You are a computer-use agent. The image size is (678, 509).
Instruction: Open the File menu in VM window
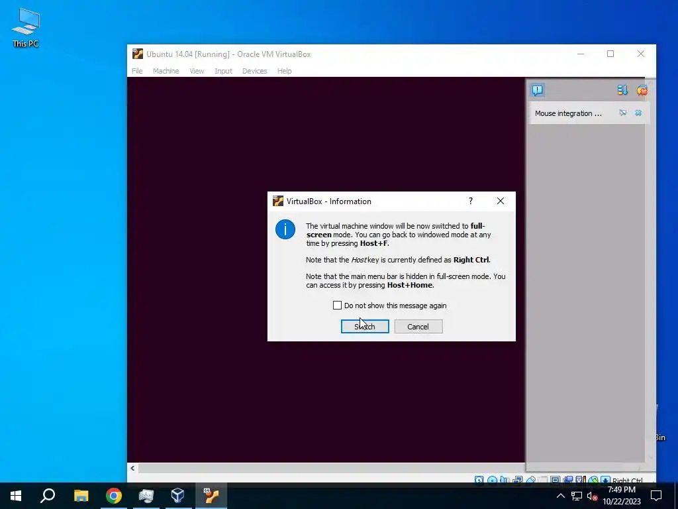137,71
